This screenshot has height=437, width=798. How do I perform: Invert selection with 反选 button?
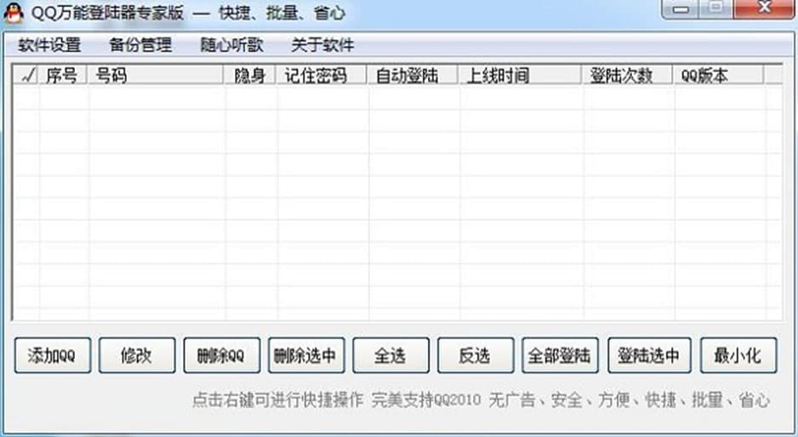tap(476, 355)
